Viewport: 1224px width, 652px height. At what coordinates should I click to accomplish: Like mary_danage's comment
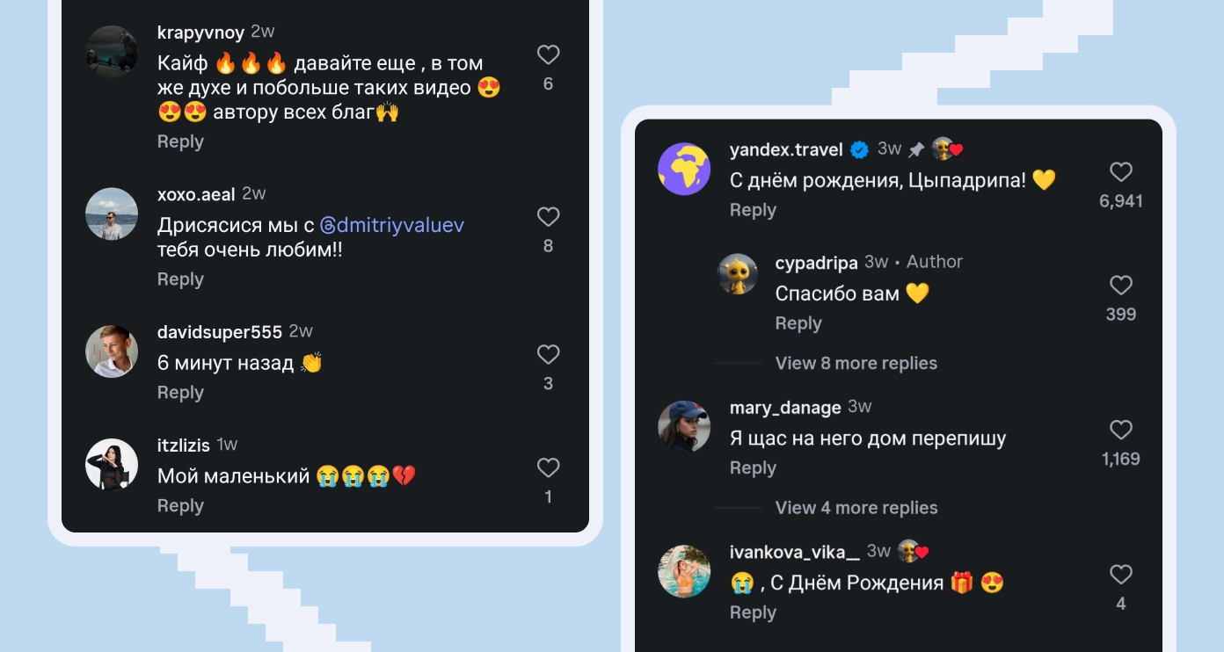tap(1120, 430)
